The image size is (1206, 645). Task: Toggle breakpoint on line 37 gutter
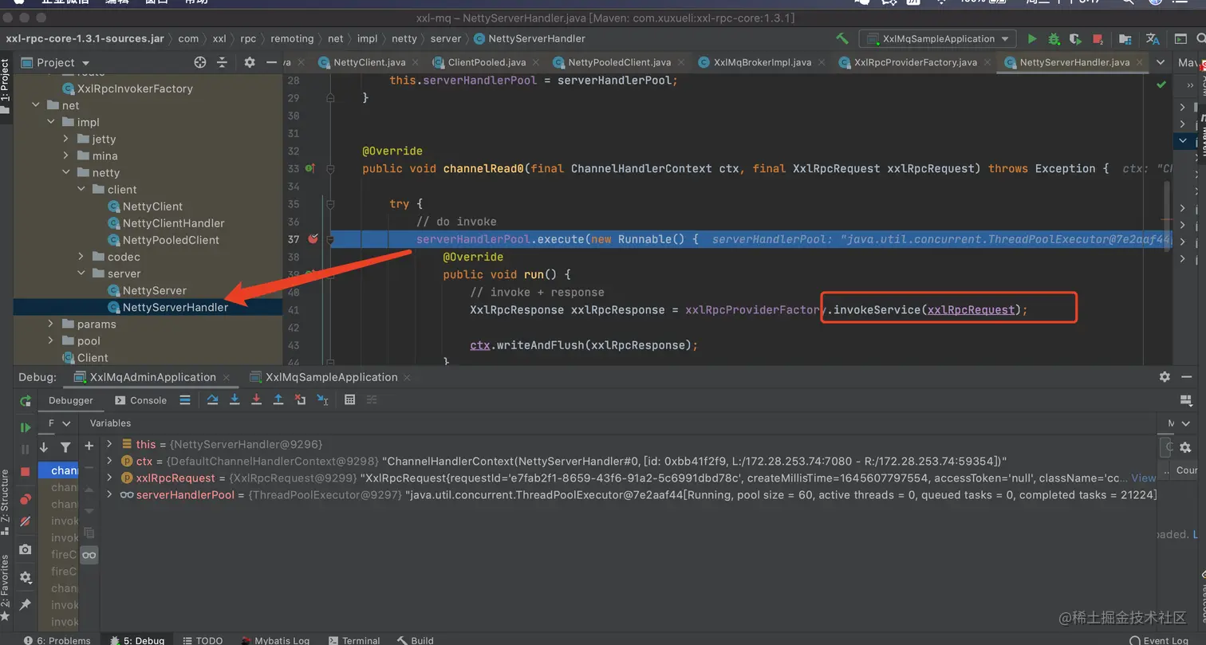coord(313,238)
